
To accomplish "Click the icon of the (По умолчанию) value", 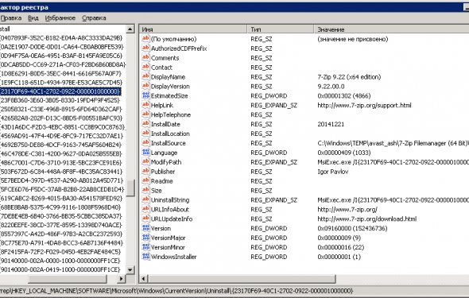I will tap(145, 39).
